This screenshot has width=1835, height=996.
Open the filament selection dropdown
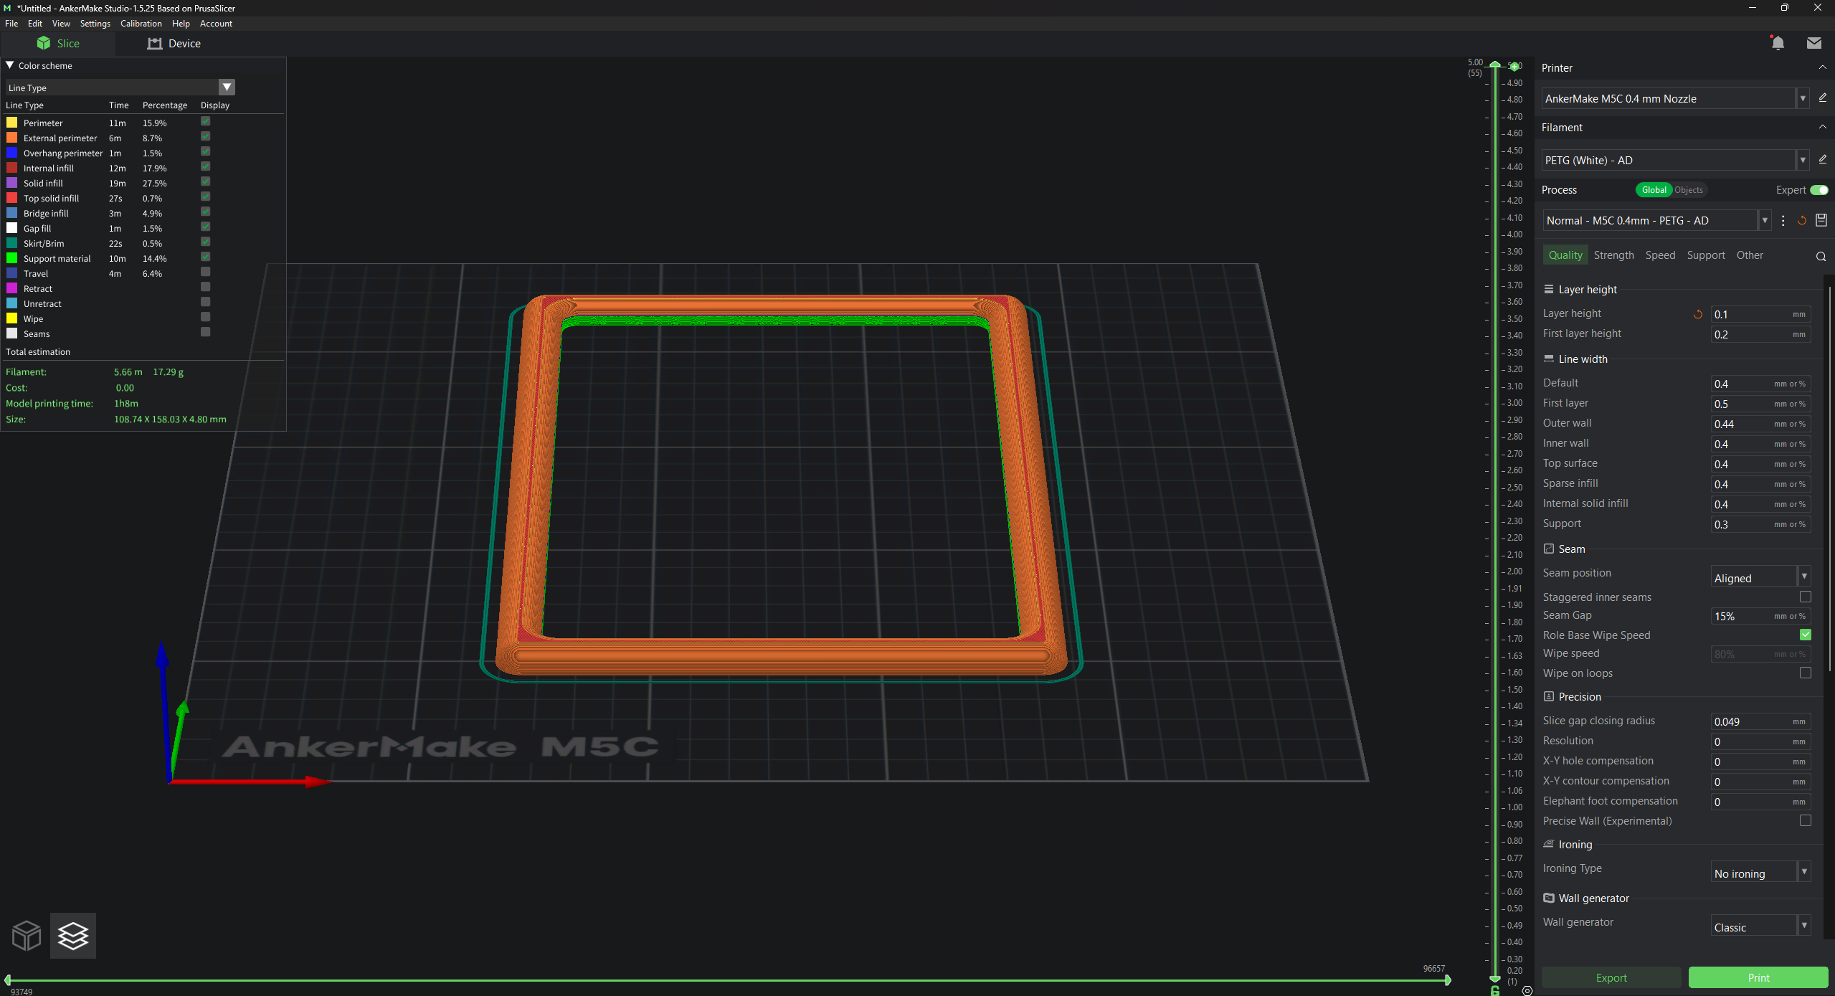[x=1802, y=160]
